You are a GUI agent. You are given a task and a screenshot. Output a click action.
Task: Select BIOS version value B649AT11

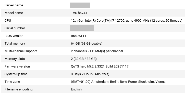[x=78, y=36]
